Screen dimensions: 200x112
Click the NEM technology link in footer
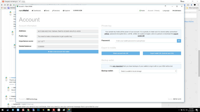(x=32, y=99)
